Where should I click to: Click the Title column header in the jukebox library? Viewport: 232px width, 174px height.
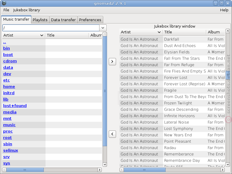point(184,32)
